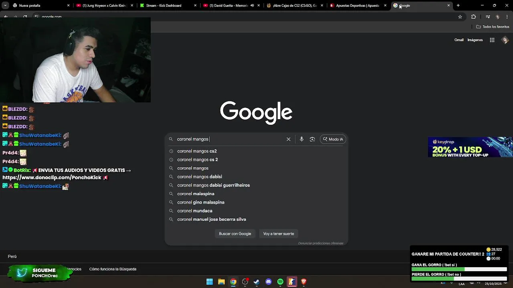Open the browser extensions puzzle icon
513x288 pixels.
point(473,17)
